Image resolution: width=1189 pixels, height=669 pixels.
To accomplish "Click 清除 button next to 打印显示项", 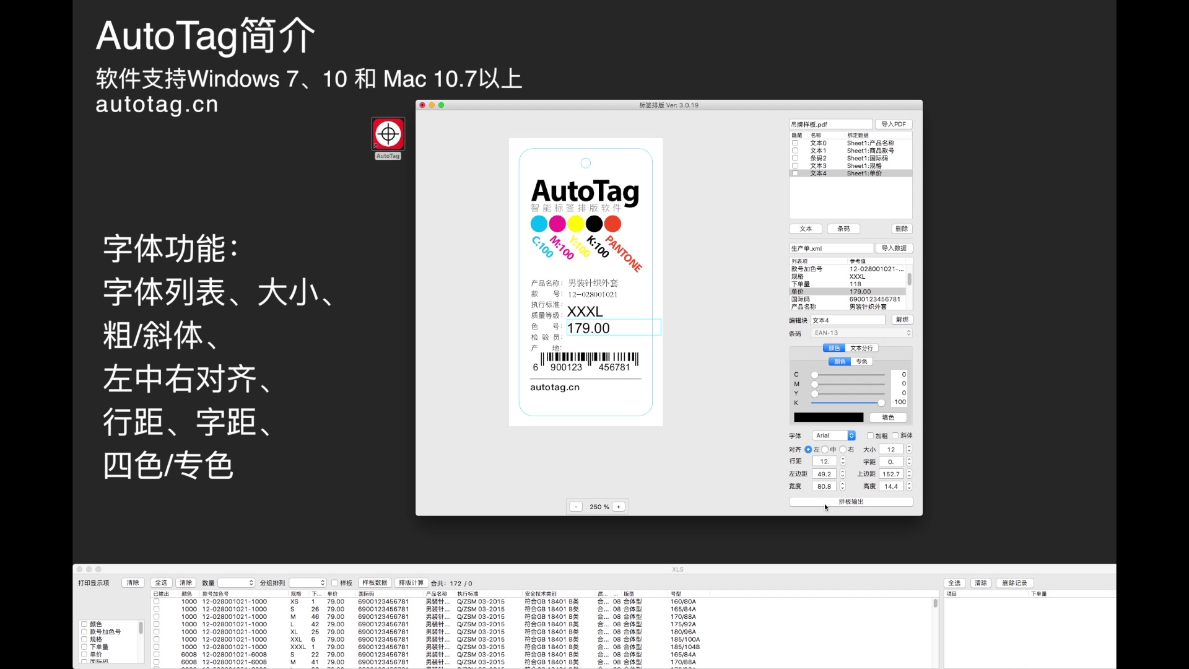I will point(133,583).
